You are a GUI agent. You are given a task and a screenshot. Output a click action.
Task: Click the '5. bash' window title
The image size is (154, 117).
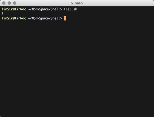77,3
